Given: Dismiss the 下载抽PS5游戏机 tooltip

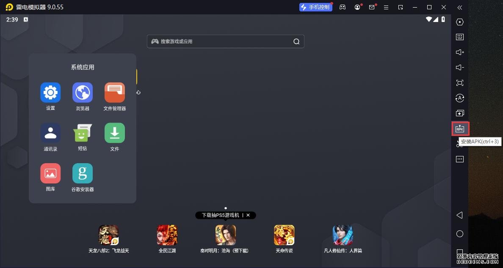Looking at the screenshot, I should coord(248,215).
